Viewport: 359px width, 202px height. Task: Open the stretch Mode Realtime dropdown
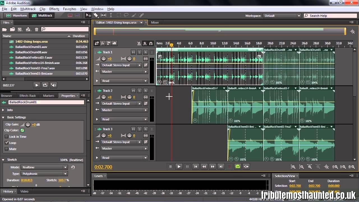pyautogui.click(x=44, y=167)
